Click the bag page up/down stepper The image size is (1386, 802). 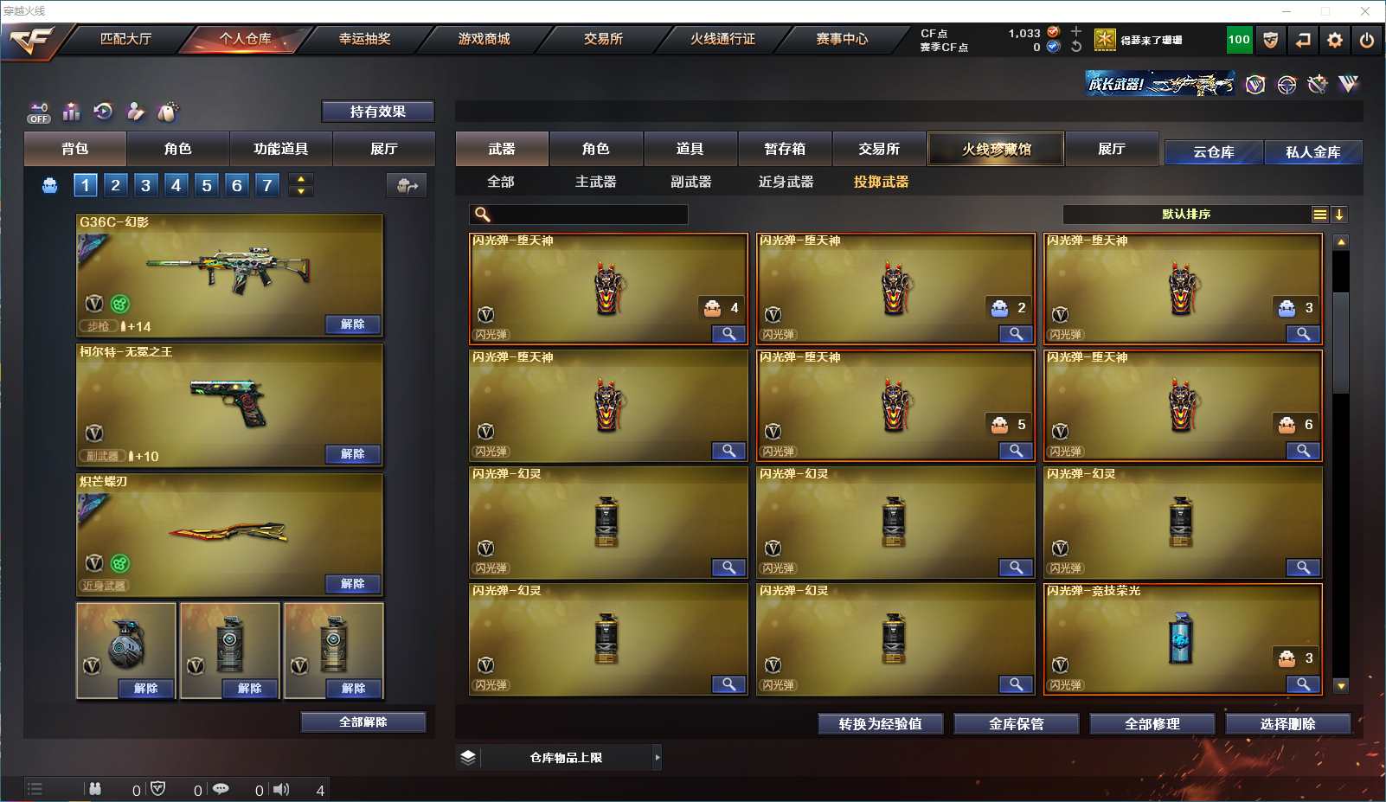pos(301,185)
